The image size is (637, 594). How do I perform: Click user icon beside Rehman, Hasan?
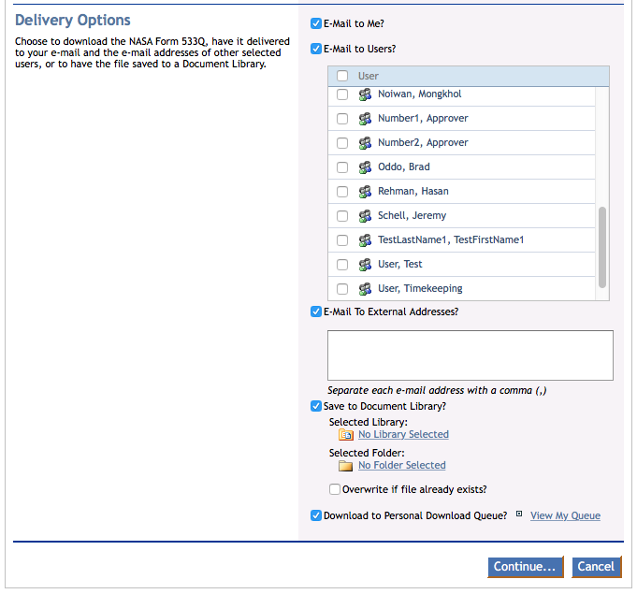tap(365, 192)
